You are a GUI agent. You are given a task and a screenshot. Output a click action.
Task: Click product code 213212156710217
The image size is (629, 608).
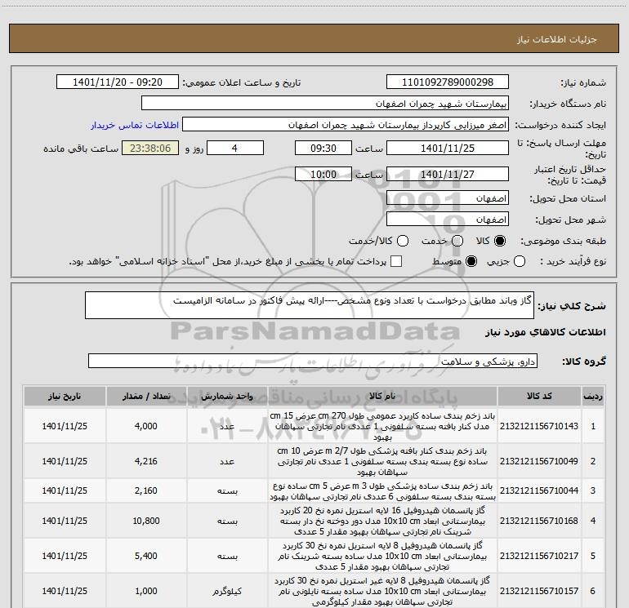coord(539,556)
